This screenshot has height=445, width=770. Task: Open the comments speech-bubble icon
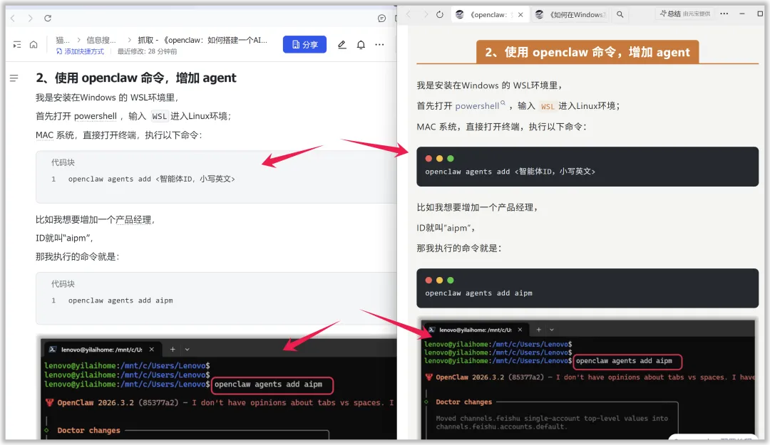381,18
